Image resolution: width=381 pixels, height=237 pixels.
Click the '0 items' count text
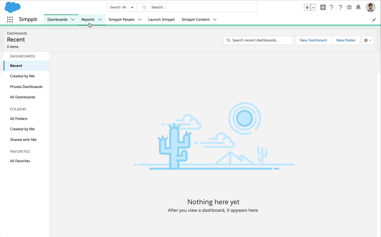coord(13,47)
